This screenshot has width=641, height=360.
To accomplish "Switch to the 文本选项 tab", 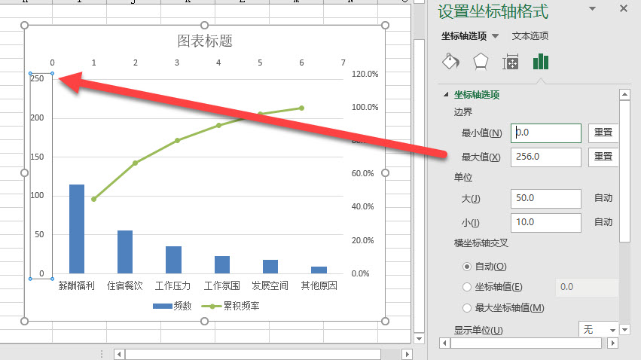I will pos(530,36).
